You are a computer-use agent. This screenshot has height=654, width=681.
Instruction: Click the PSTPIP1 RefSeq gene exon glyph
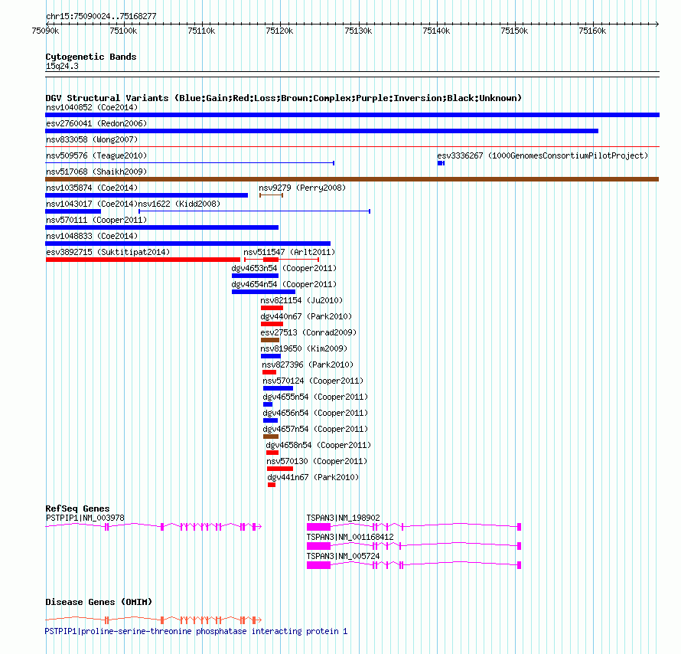pyautogui.click(x=153, y=527)
